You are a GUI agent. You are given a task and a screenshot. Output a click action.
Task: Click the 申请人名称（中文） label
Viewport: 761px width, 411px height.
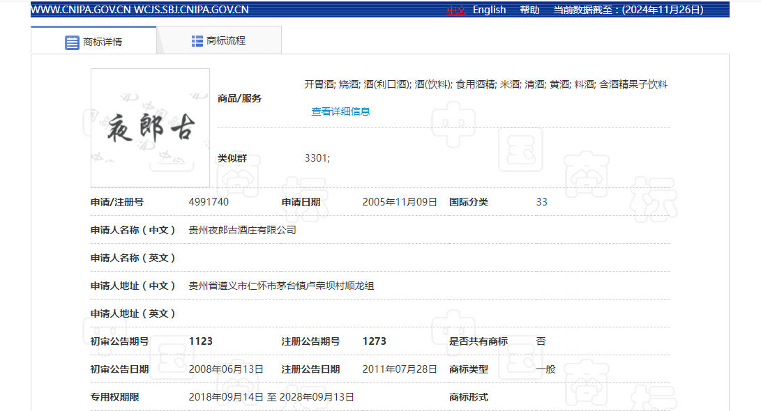pos(133,230)
